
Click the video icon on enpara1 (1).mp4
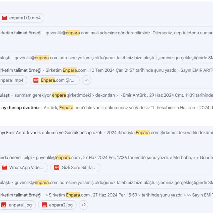pyautogui.click(x=4, y=18)
